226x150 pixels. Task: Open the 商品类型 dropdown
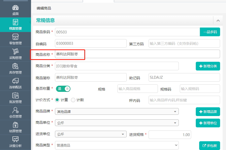pos(117,145)
